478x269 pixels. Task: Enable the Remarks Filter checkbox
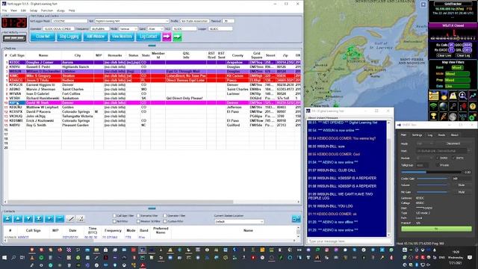pyautogui.click(x=138, y=216)
